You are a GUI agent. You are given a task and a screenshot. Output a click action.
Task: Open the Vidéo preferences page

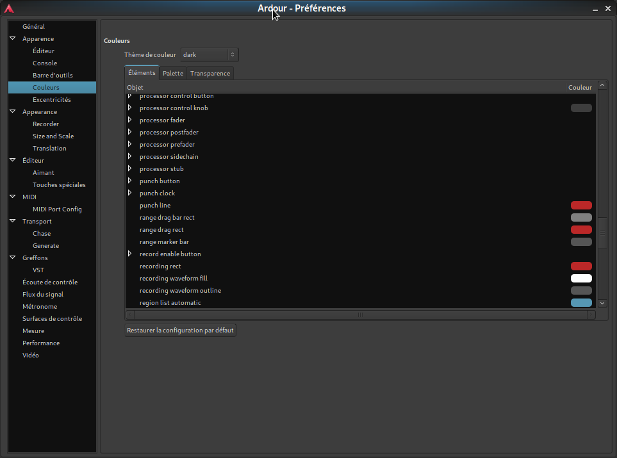click(31, 356)
